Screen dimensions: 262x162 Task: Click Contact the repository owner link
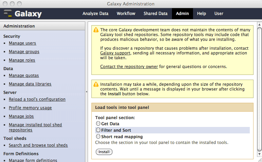tap(129, 67)
